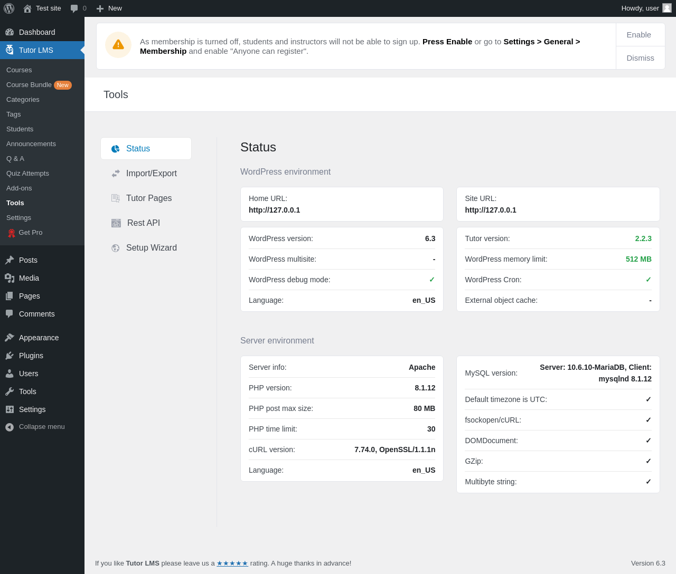The height and width of the screenshot is (574, 676).
Task: Click the Setup Wizard globe icon
Action: tap(116, 248)
